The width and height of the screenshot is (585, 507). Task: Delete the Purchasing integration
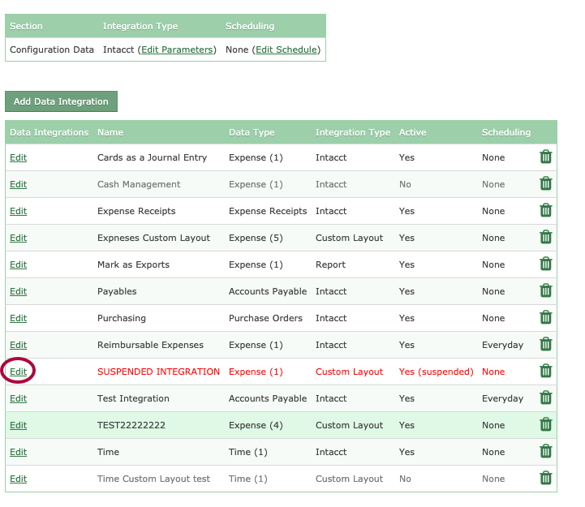pos(545,317)
